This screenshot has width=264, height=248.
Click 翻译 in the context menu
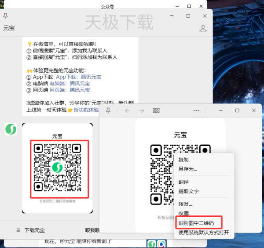pos(183,182)
